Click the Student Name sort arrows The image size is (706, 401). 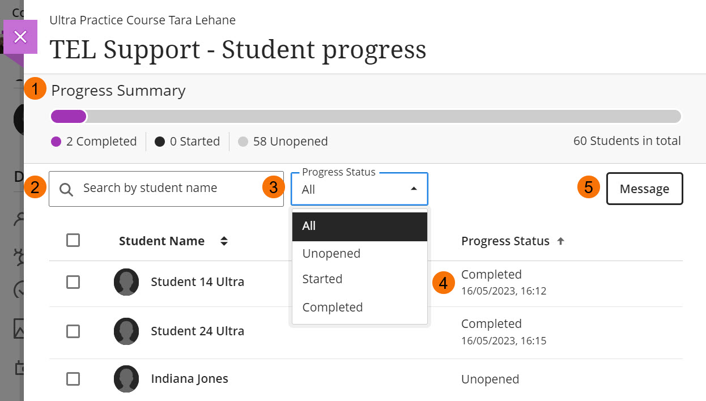tap(224, 240)
